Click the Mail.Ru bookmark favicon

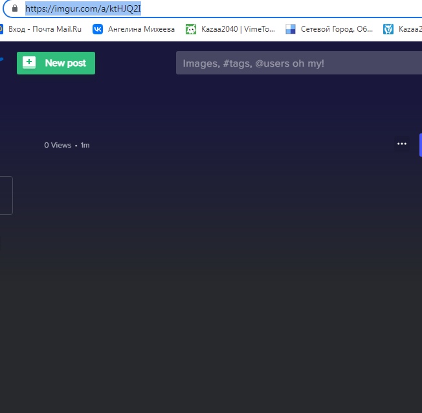1,28
